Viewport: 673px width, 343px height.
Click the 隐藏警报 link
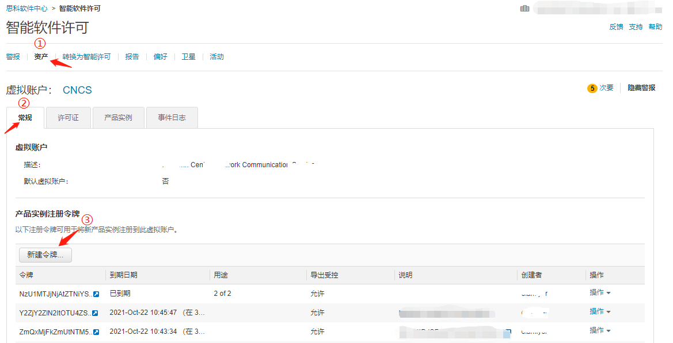(x=641, y=88)
